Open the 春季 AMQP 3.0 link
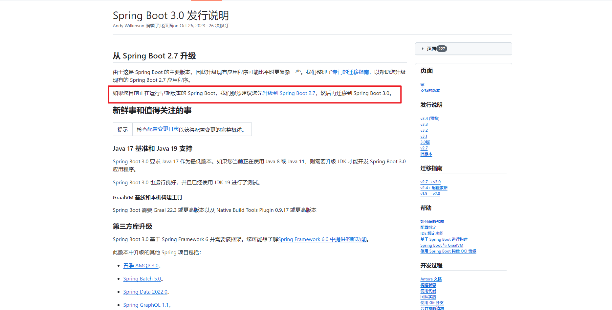The width and height of the screenshot is (612, 310). [141, 266]
